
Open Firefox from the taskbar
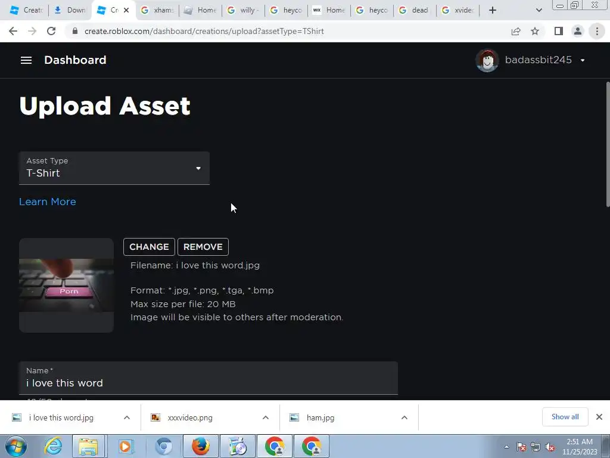tap(200, 446)
